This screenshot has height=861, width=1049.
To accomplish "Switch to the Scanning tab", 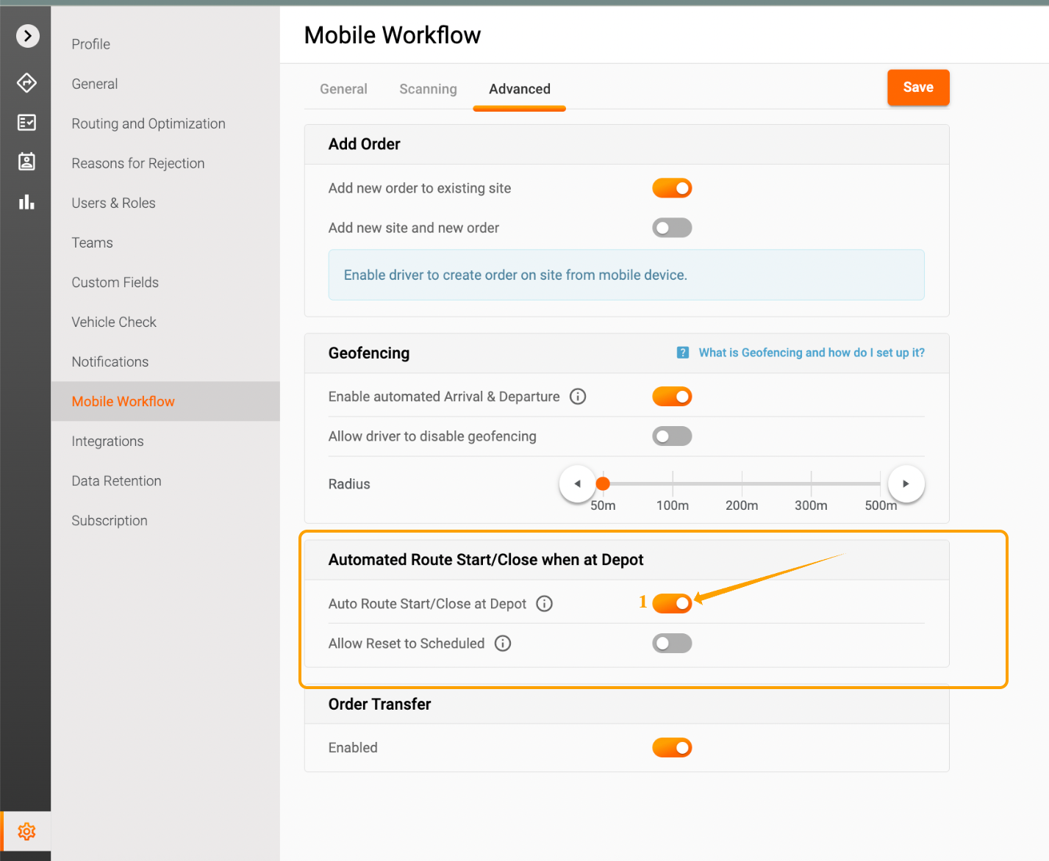I will coord(428,89).
